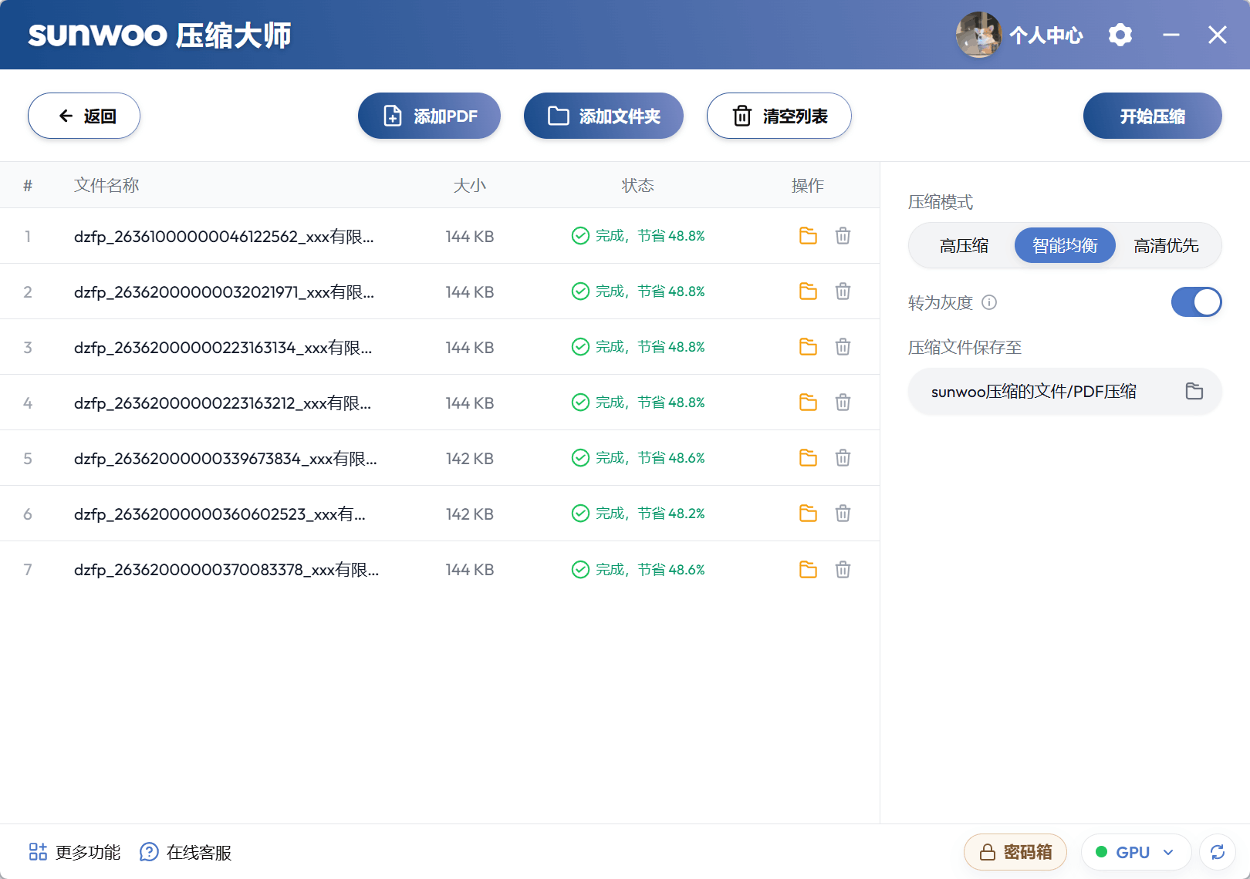Open 在线客服 online support
The width and height of the screenshot is (1250, 879).
186,852
